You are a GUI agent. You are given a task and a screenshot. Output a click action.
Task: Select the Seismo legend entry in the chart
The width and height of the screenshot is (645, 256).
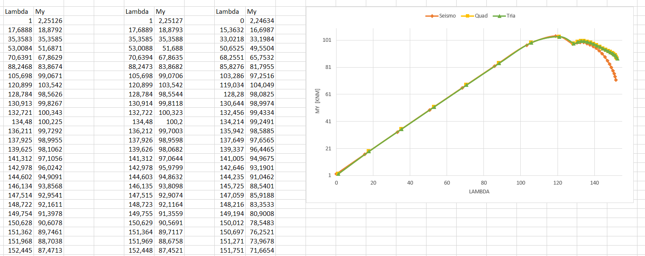coord(440,16)
